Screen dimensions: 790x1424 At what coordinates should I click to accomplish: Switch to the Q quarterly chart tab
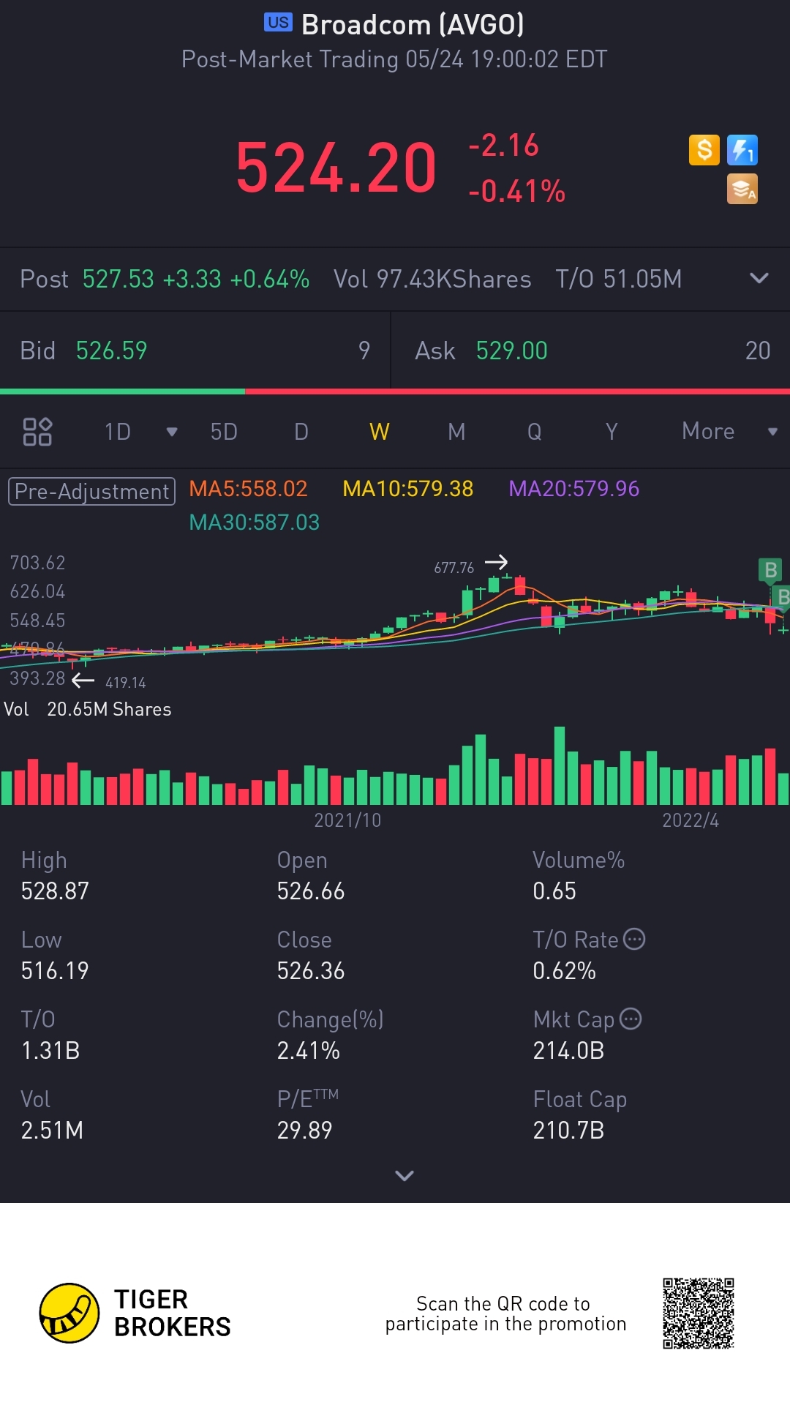[x=535, y=432]
